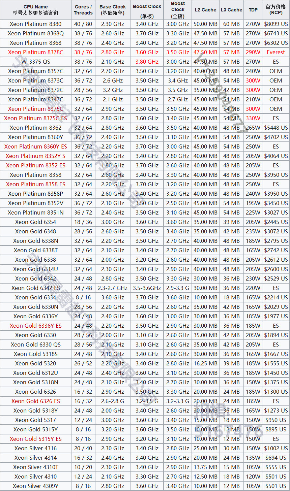Click the 官方价格 (RCP) column header
This screenshot has width=290, height=491.
click(276, 10)
